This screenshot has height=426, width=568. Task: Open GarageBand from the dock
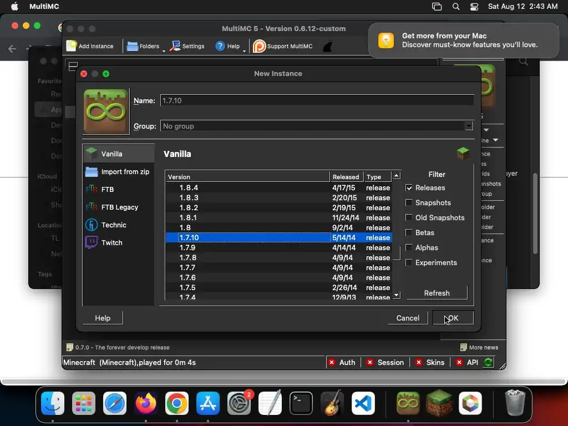coord(332,403)
